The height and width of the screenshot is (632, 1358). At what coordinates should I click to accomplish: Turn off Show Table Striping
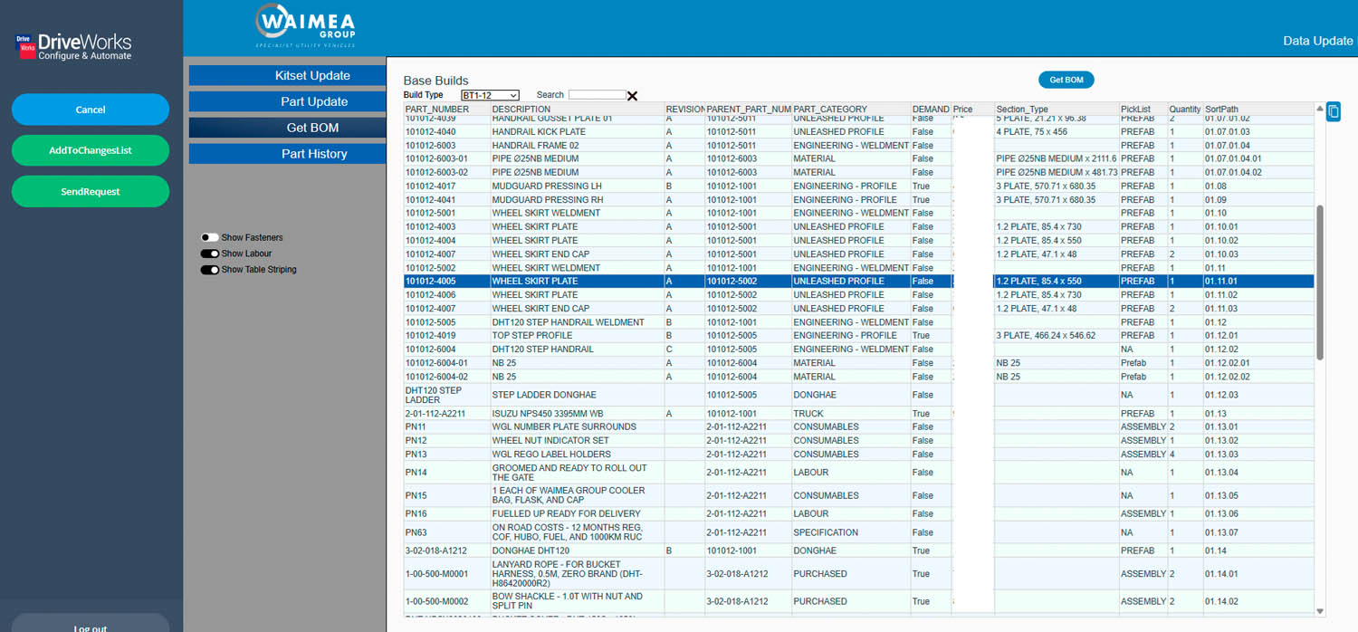coord(210,270)
